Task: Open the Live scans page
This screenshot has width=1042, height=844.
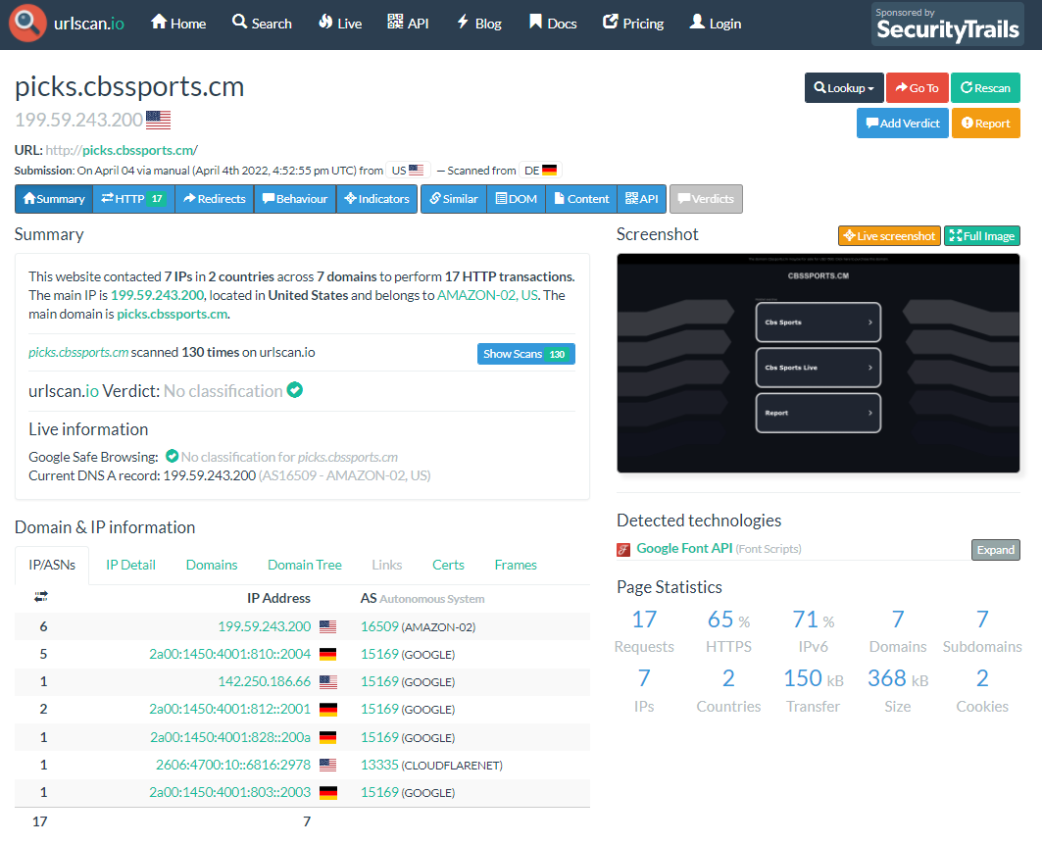Action: pyautogui.click(x=340, y=24)
